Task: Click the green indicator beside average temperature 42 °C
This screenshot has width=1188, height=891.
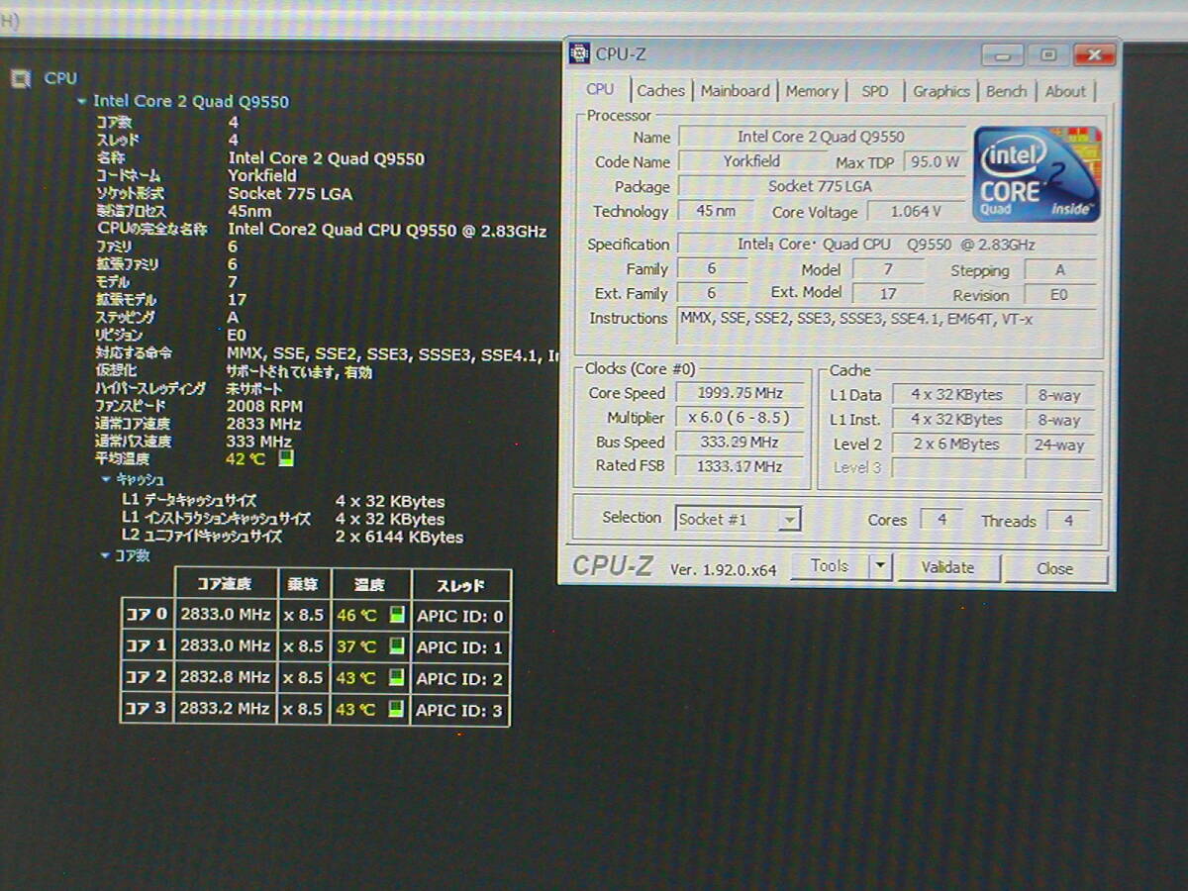Action: 286,458
